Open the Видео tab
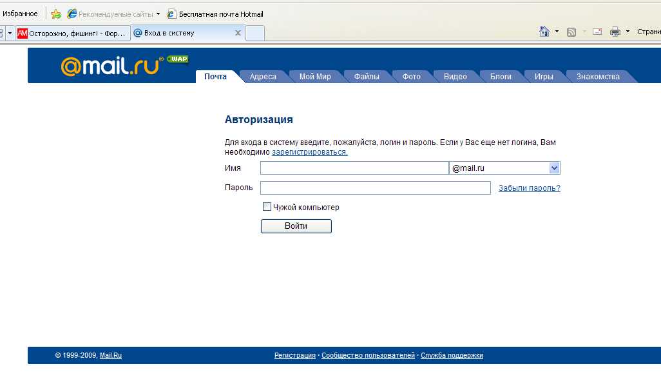This screenshot has height=388, width=661. [x=455, y=77]
